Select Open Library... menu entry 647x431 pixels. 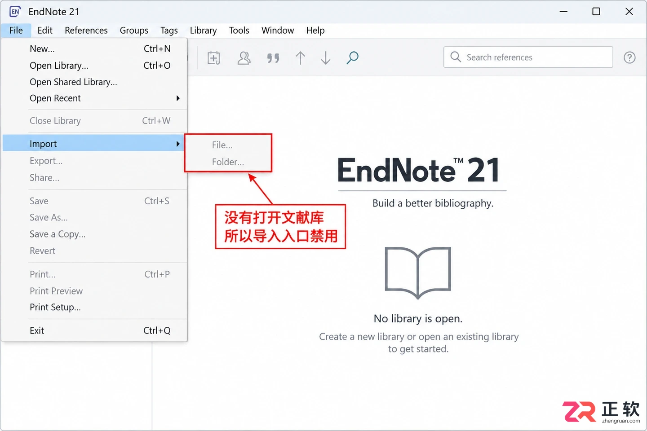(94, 66)
